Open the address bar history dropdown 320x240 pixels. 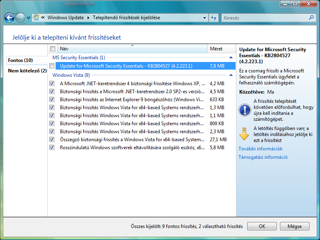pos(204,18)
